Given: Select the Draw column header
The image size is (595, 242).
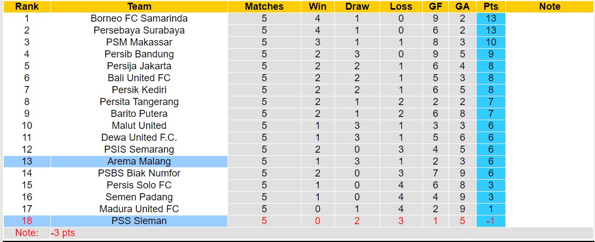Looking at the screenshot, I should pyautogui.click(x=357, y=6).
